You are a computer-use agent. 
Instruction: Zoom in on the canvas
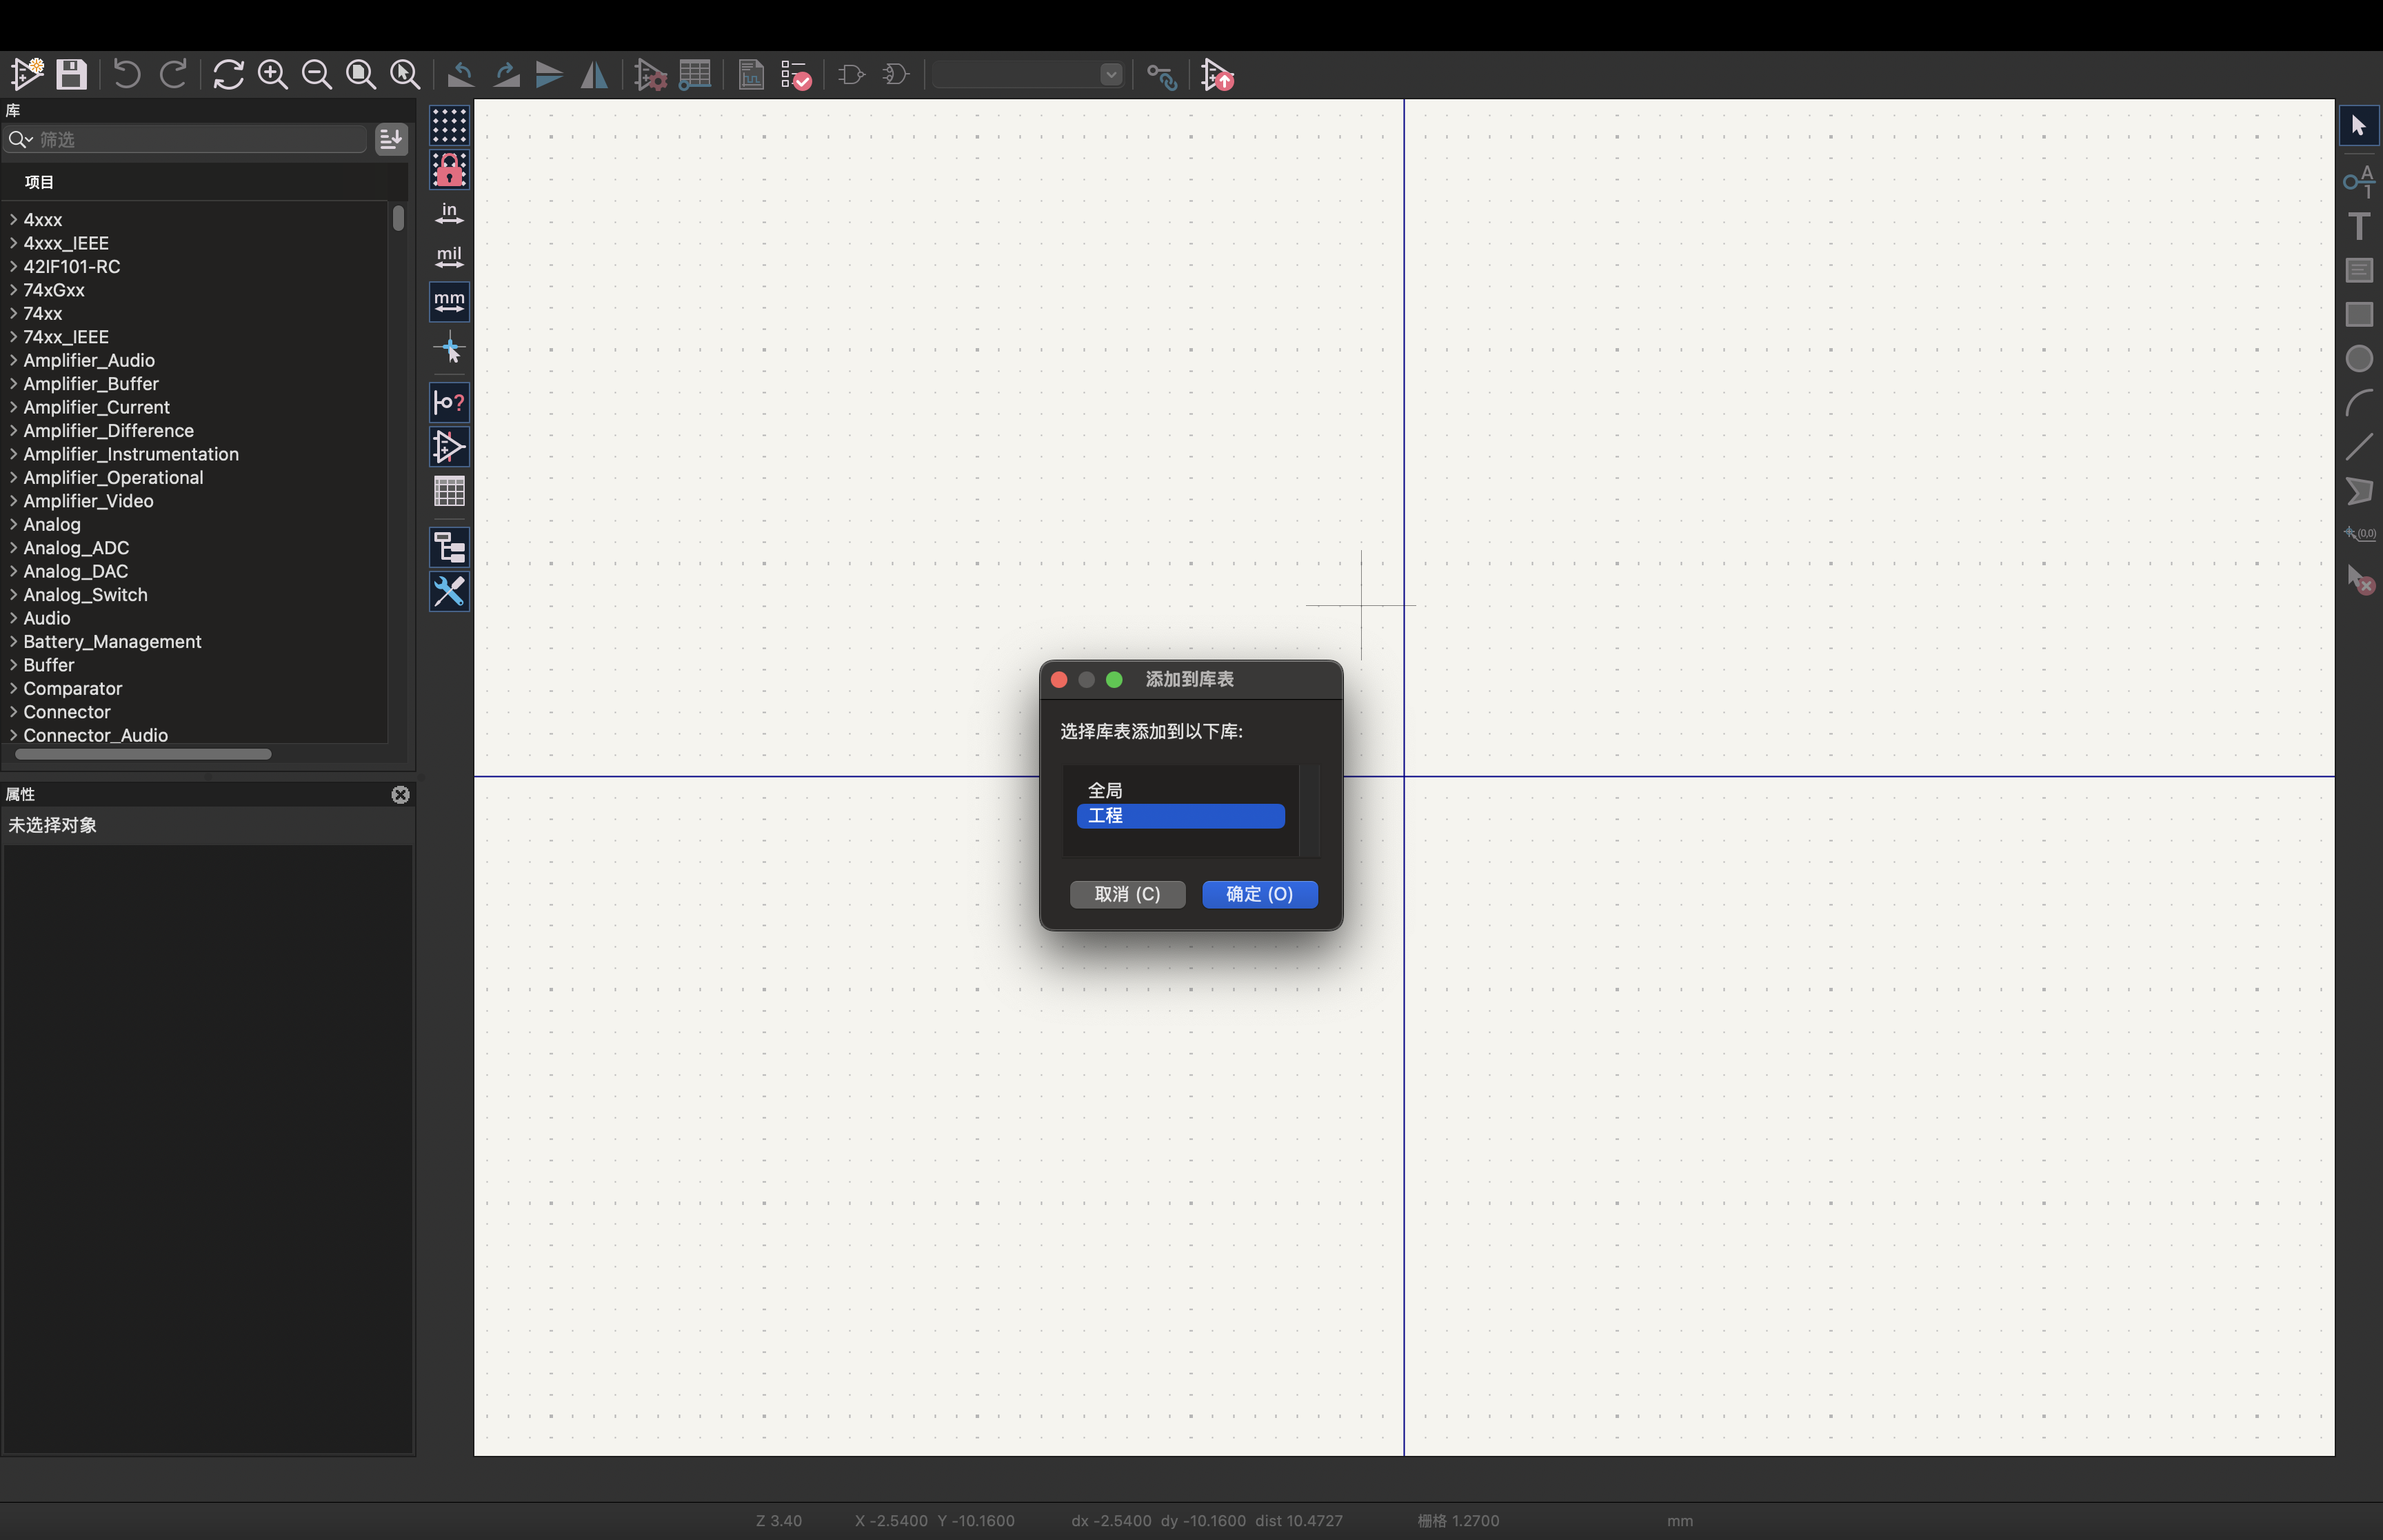(x=272, y=74)
